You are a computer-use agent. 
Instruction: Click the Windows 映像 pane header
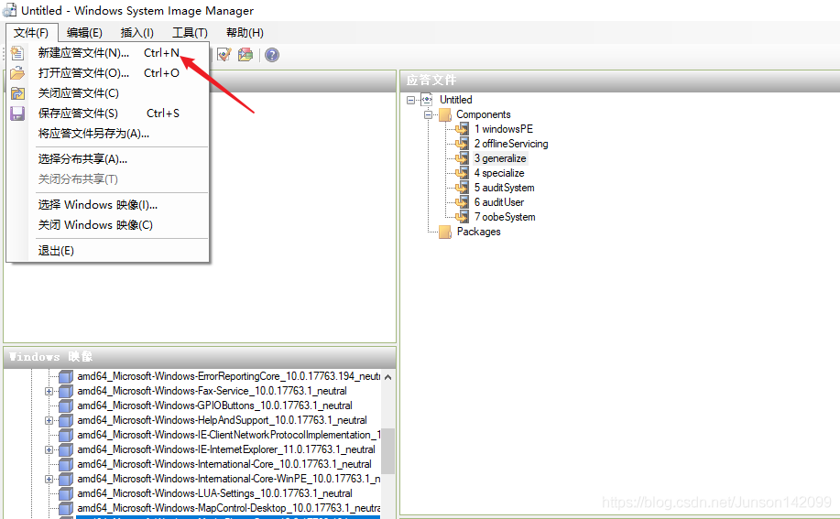coord(200,357)
